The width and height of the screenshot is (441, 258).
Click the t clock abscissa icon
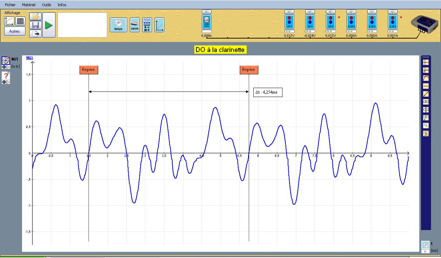tap(425, 245)
